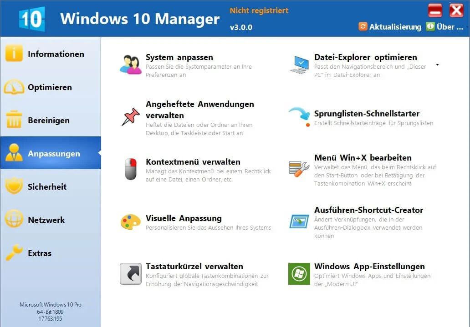This screenshot has width=470, height=327.
Task: Click the red pushpin icon
Action: [131, 116]
